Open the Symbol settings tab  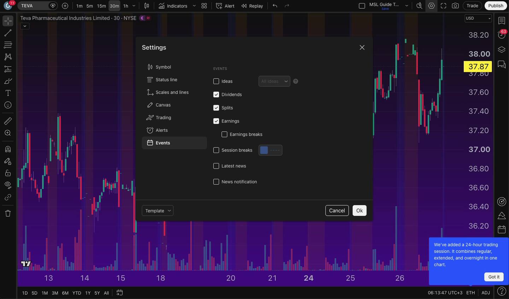[174, 67]
